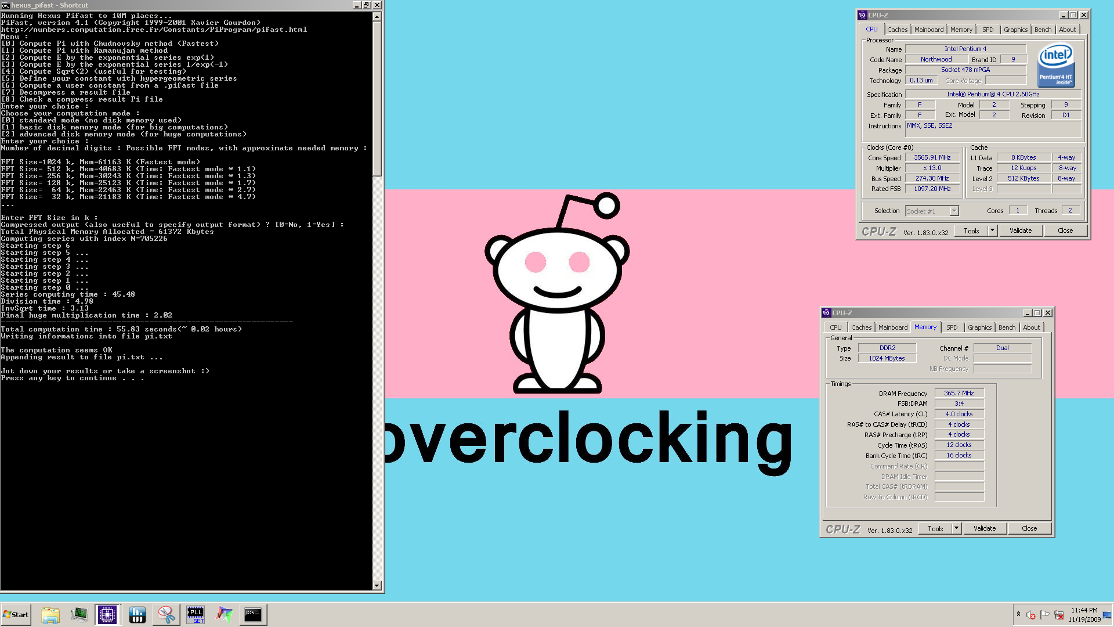Open SPD tab in top CPU-Z window
Screen dimensions: 1114x627
[x=988, y=30]
